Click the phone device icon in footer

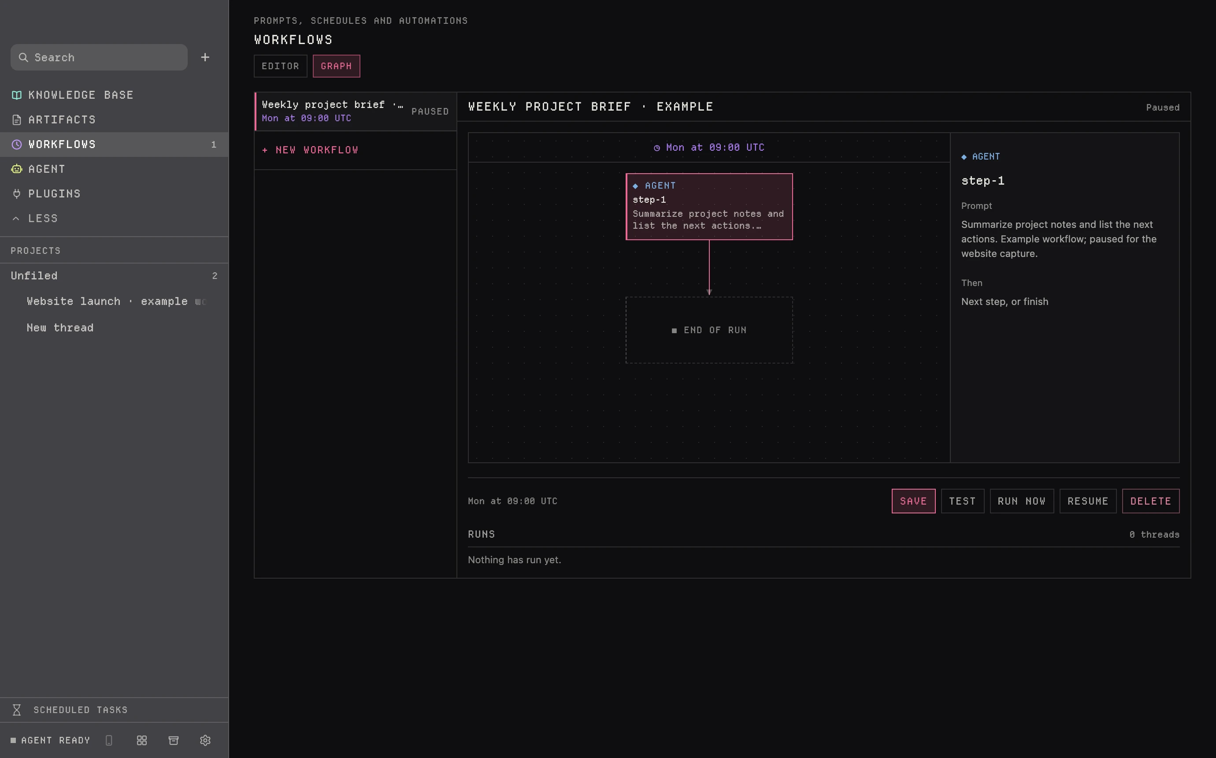coord(109,740)
